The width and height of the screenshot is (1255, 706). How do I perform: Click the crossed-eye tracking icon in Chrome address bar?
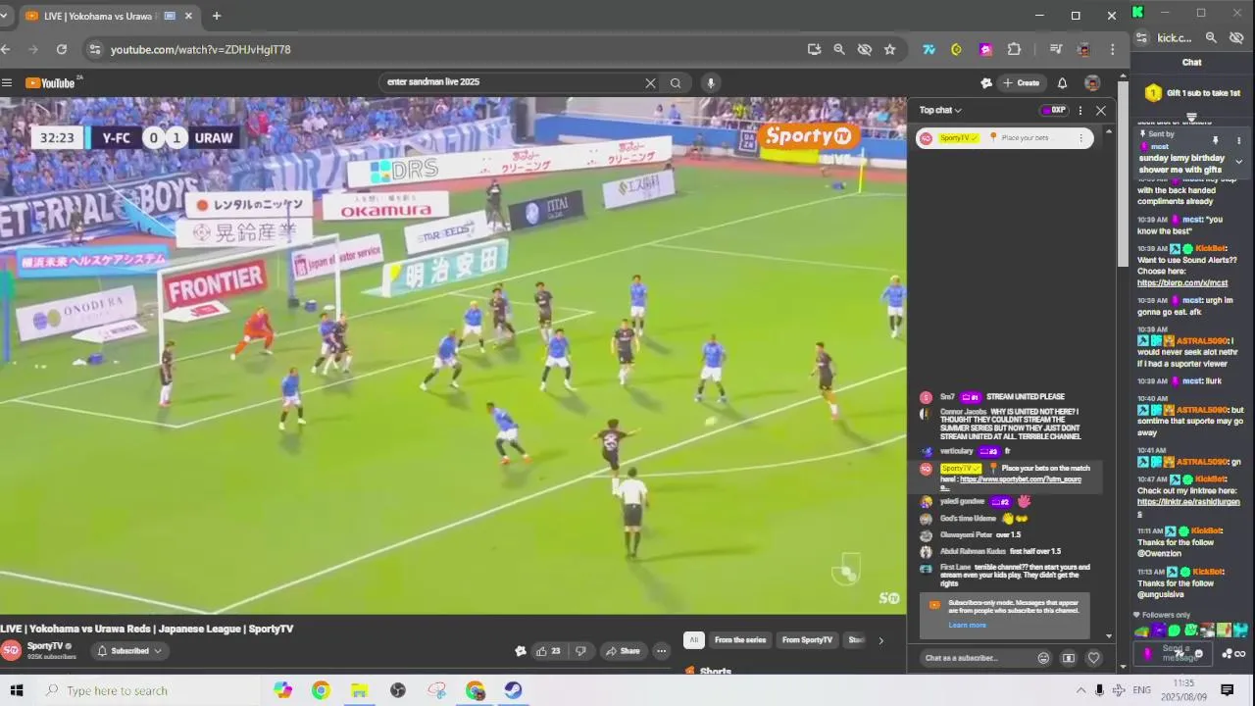click(865, 49)
